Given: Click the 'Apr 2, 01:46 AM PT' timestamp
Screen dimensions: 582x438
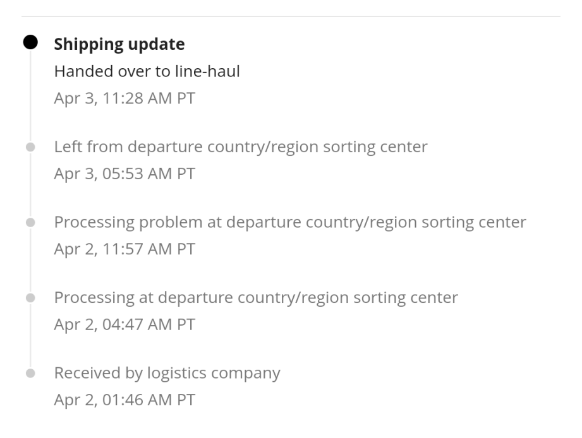Looking at the screenshot, I should pyautogui.click(x=124, y=400).
